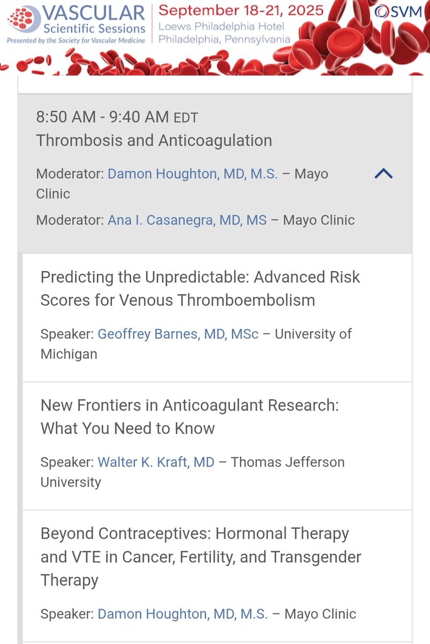The image size is (430, 644).
Task: Click the Thrombosis and Anticoagulation session heading
Action: click(x=154, y=141)
